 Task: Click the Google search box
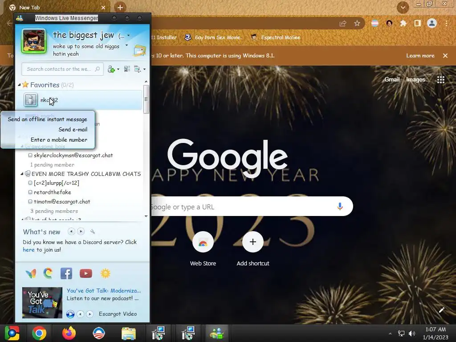(252, 207)
